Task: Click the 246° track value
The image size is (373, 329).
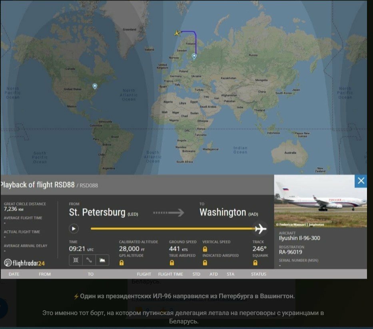Action: (259, 249)
